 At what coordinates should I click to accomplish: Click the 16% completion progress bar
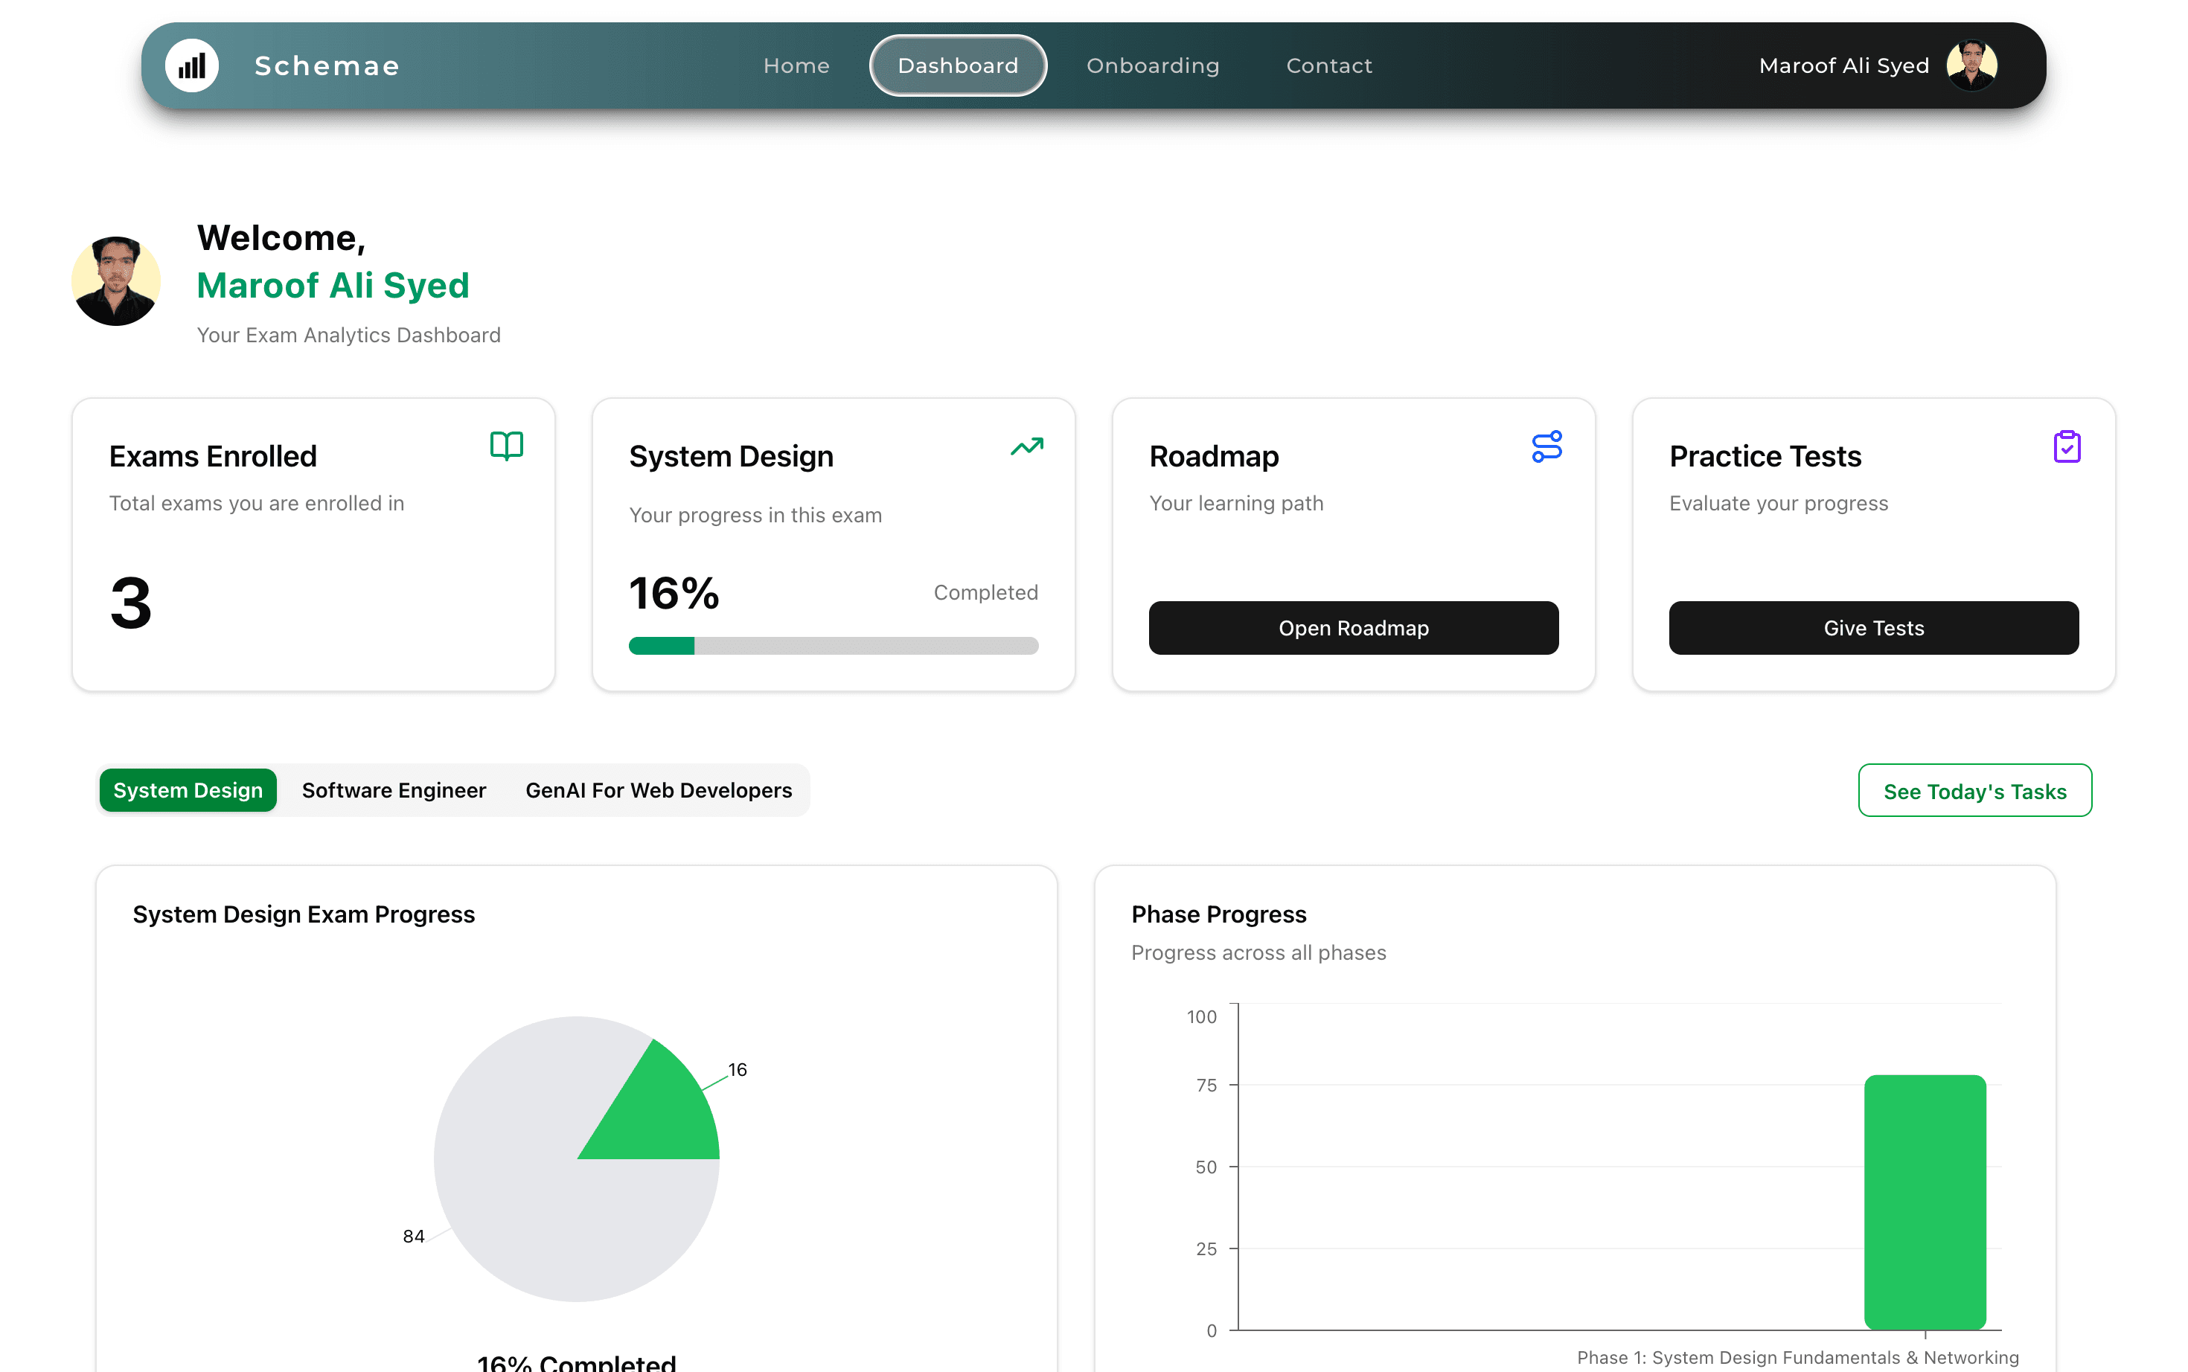pos(833,646)
